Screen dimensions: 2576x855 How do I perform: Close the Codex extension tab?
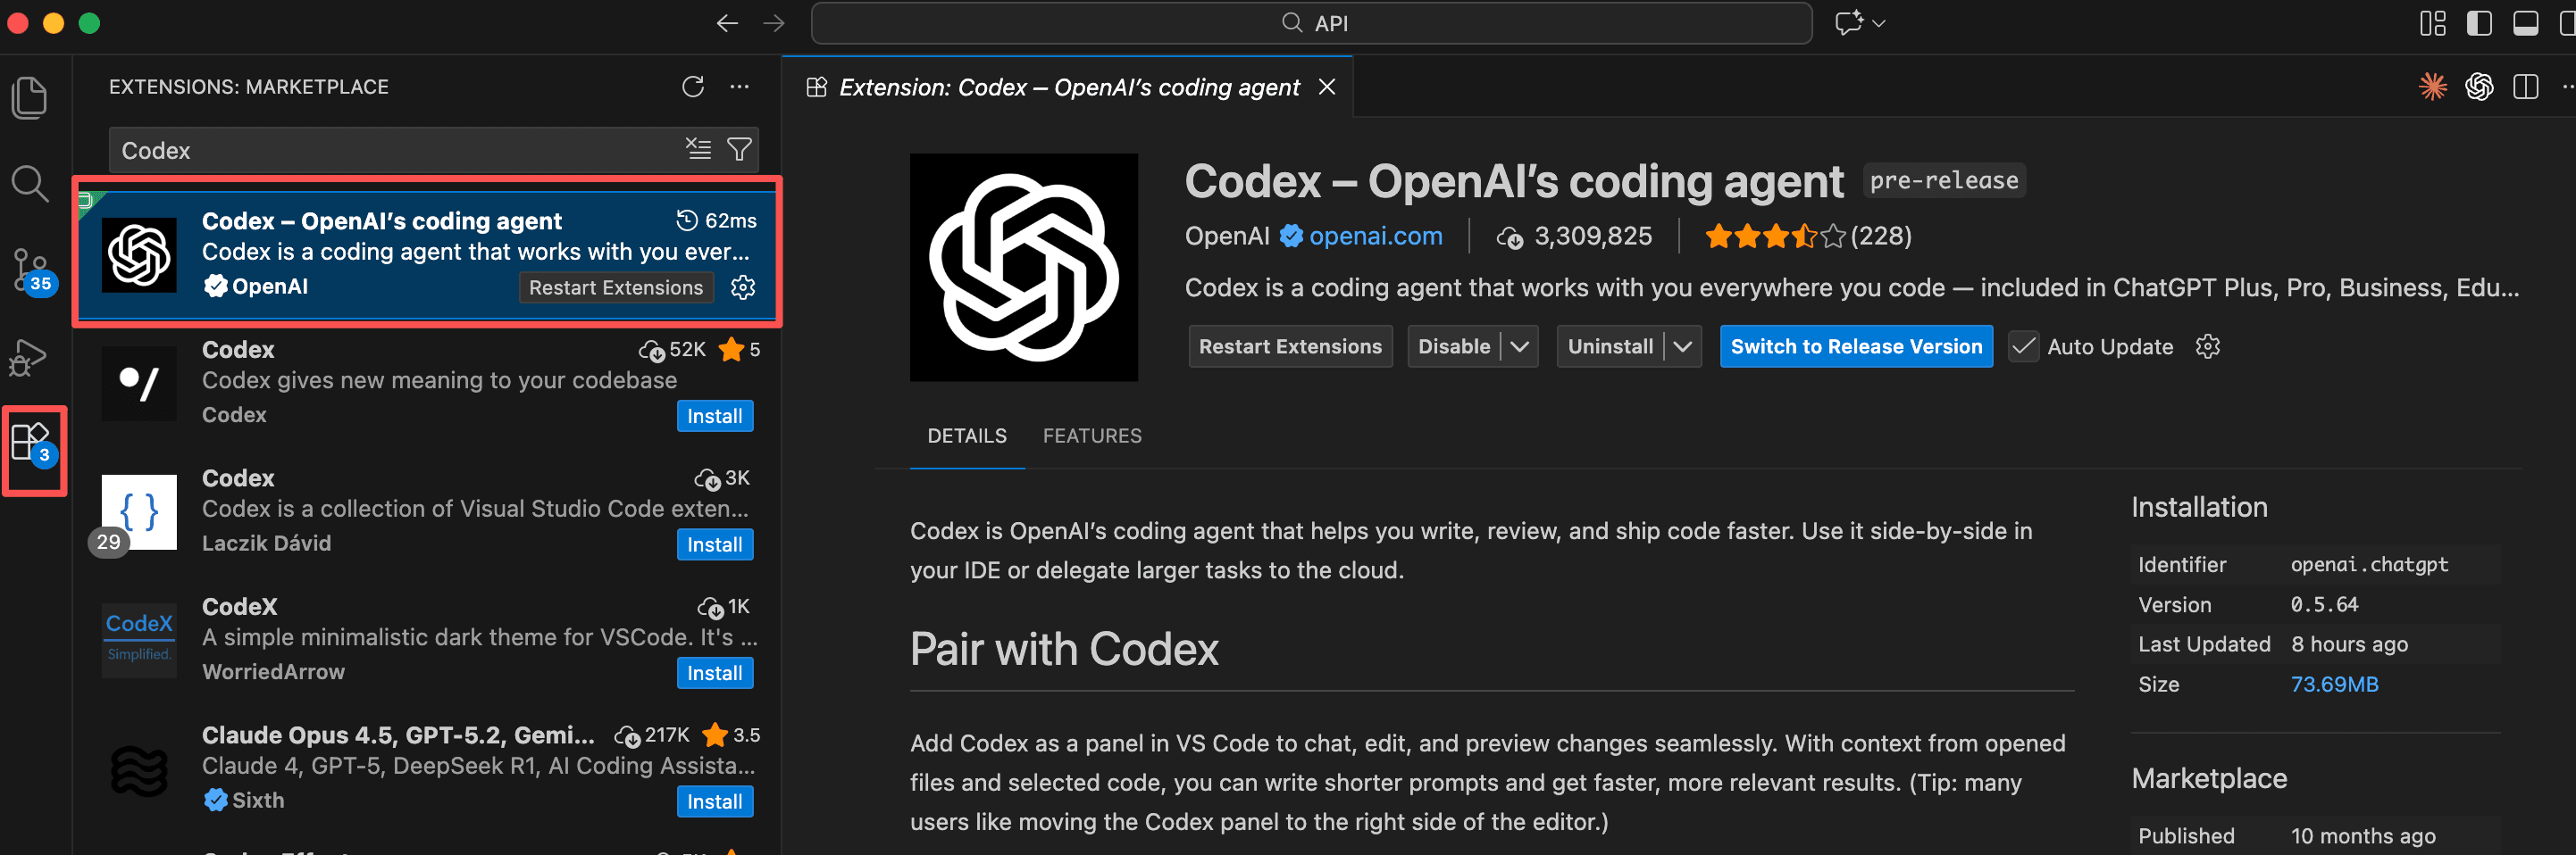1327,87
